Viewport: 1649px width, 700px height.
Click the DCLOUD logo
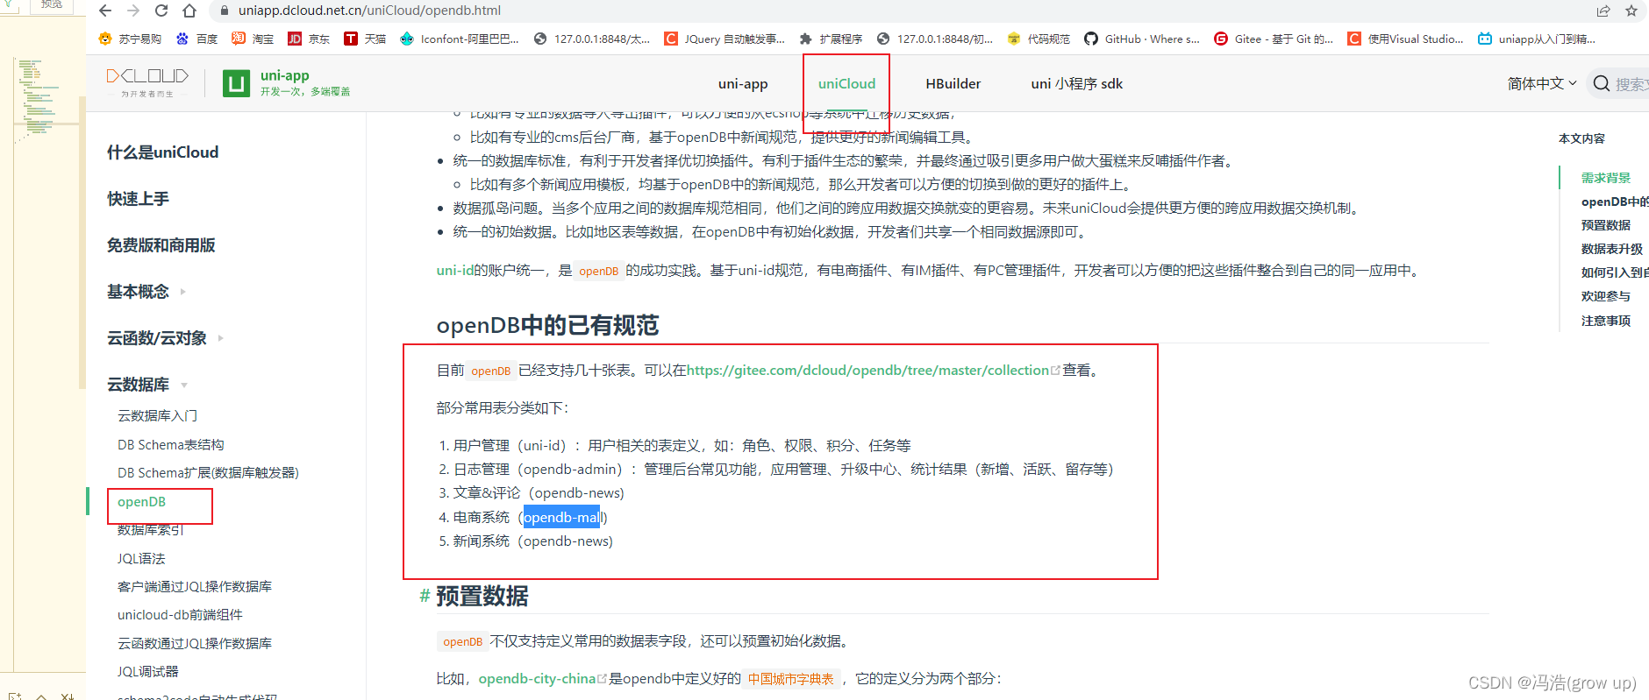point(147,82)
